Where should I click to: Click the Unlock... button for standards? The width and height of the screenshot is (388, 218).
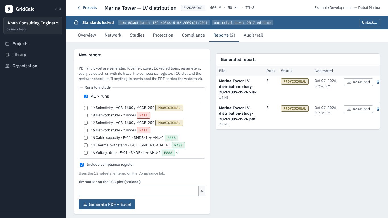coord(369,22)
